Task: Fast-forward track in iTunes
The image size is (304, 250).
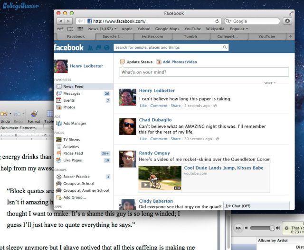Action: pyautogui.click(x=238, y=228)
